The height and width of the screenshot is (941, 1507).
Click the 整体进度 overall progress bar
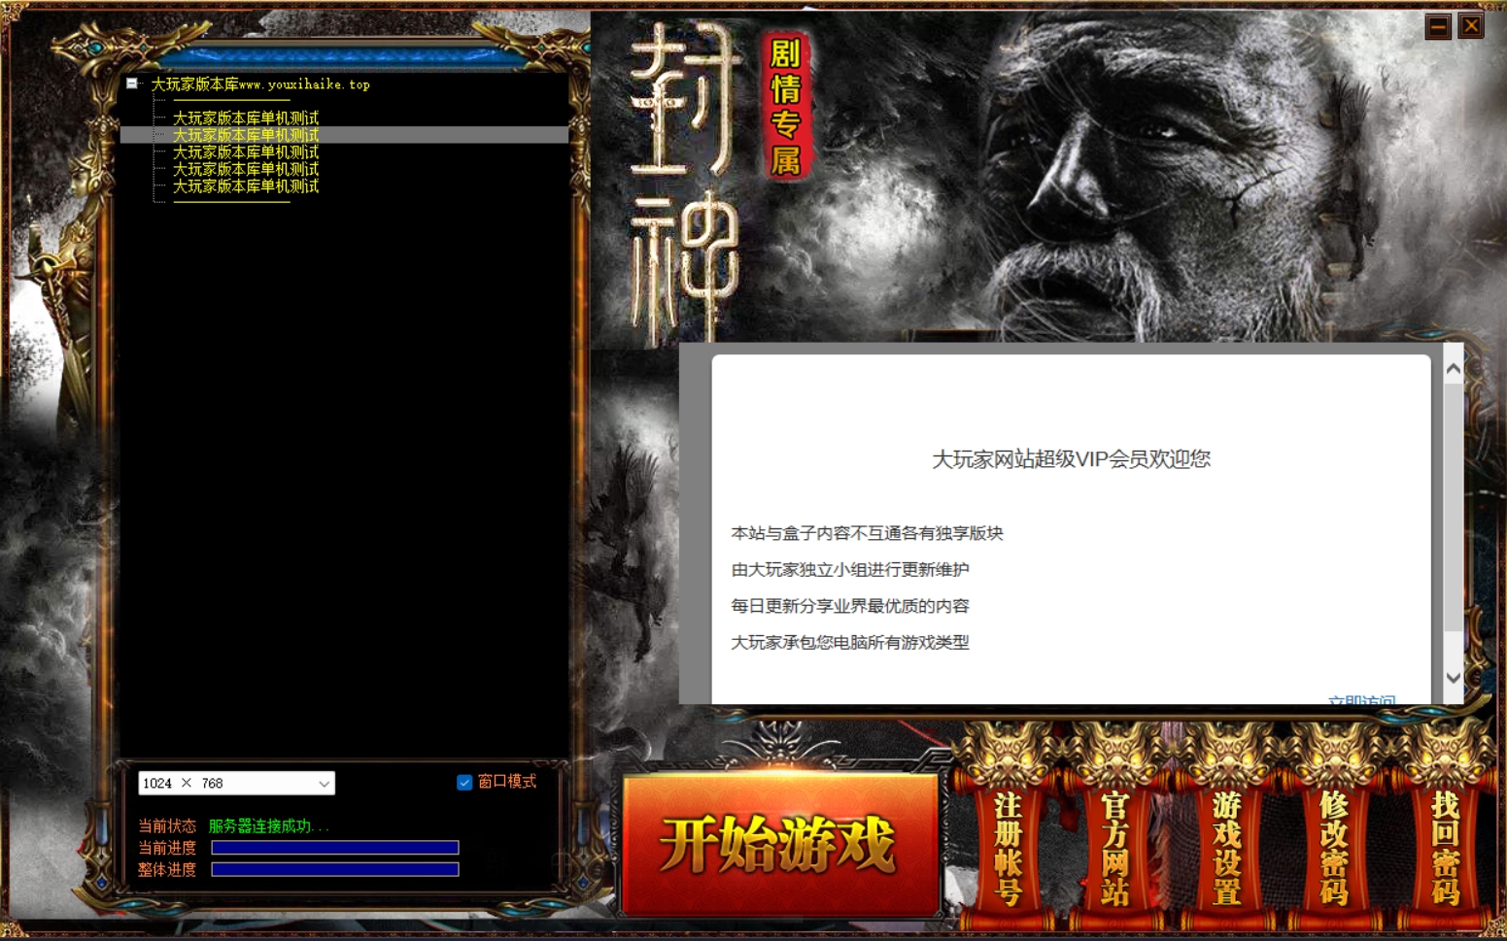tap(334, 870)
